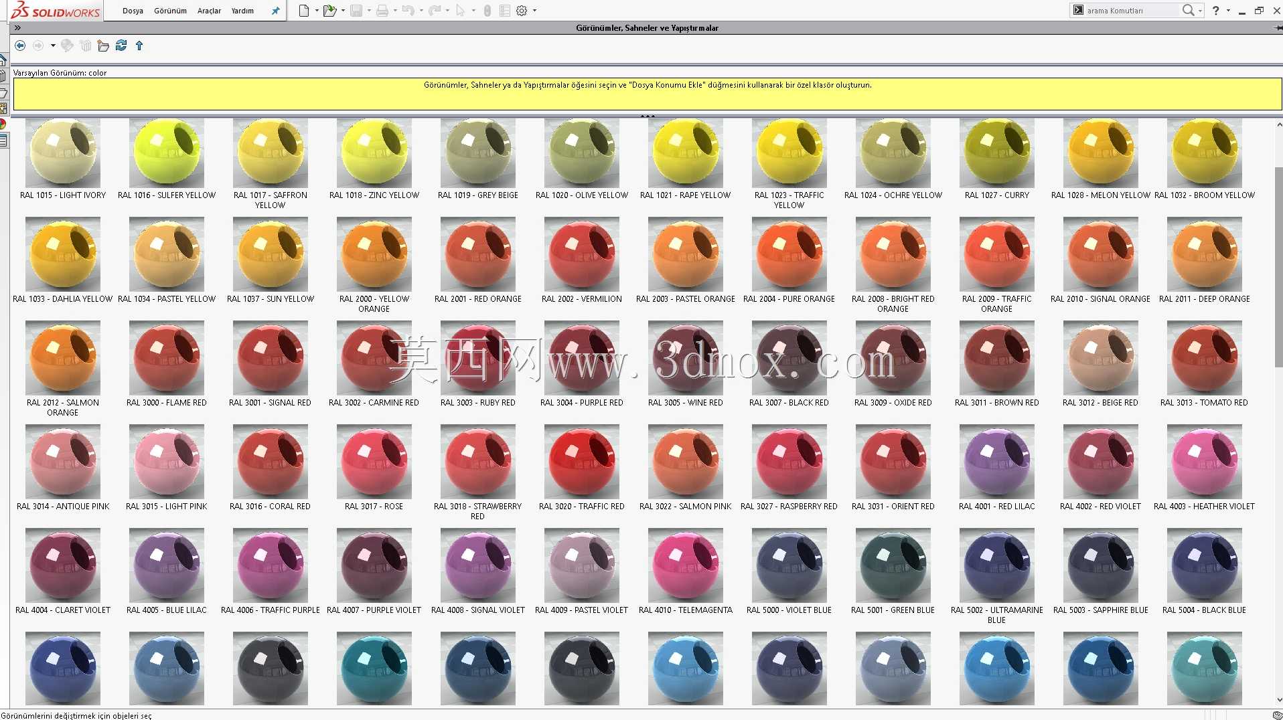Screen dimensions: 1283x720
Task: Click label 'RAL 4001 - RED LILAC'
Action: 997,507
